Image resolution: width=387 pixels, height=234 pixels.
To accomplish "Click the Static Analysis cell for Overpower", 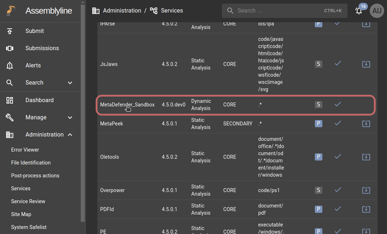I will [201, 190].
